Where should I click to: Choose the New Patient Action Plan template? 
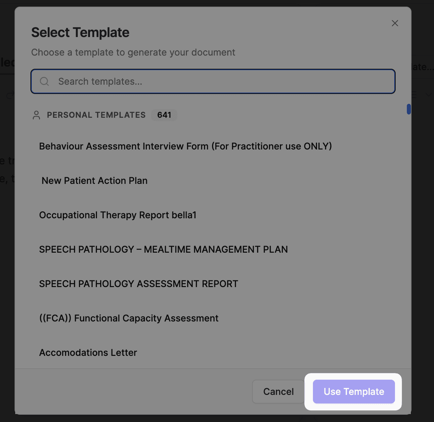pos(94,181)
